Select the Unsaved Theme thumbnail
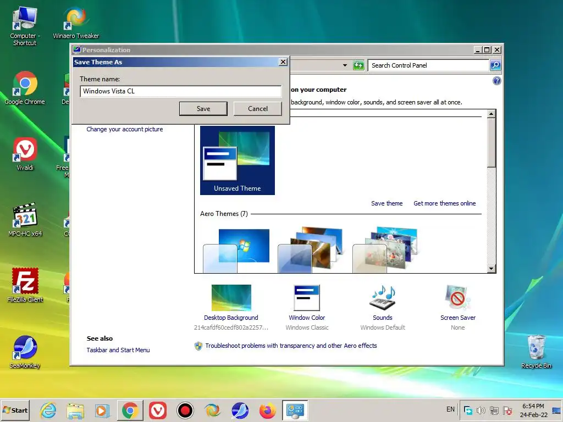563x422 pixels. coord(238,160)
